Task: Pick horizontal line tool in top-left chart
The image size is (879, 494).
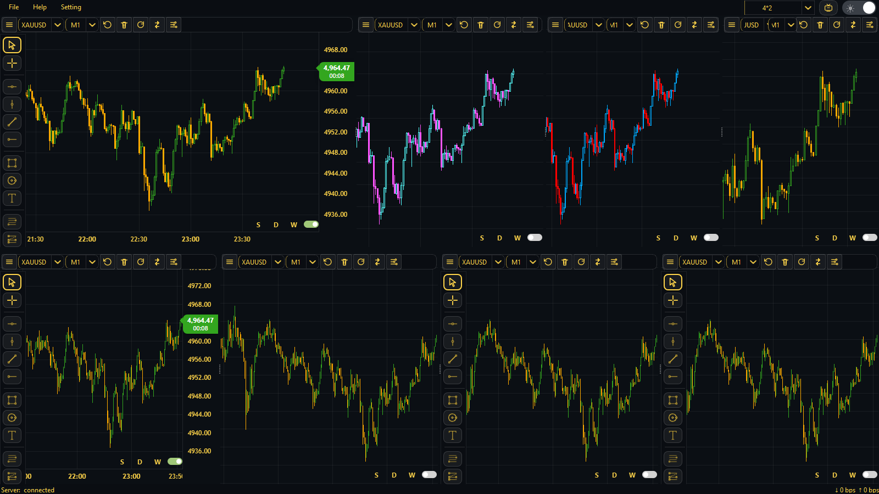Action: pyautogui.click(x=12, y=87)
